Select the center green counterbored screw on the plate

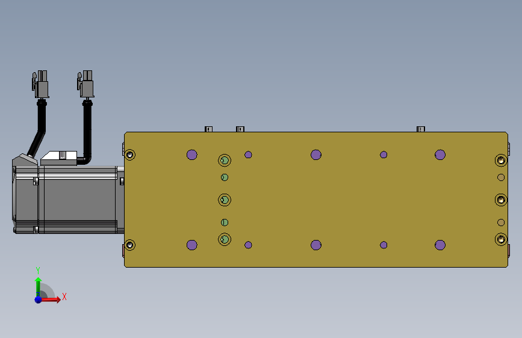[225, 200]
